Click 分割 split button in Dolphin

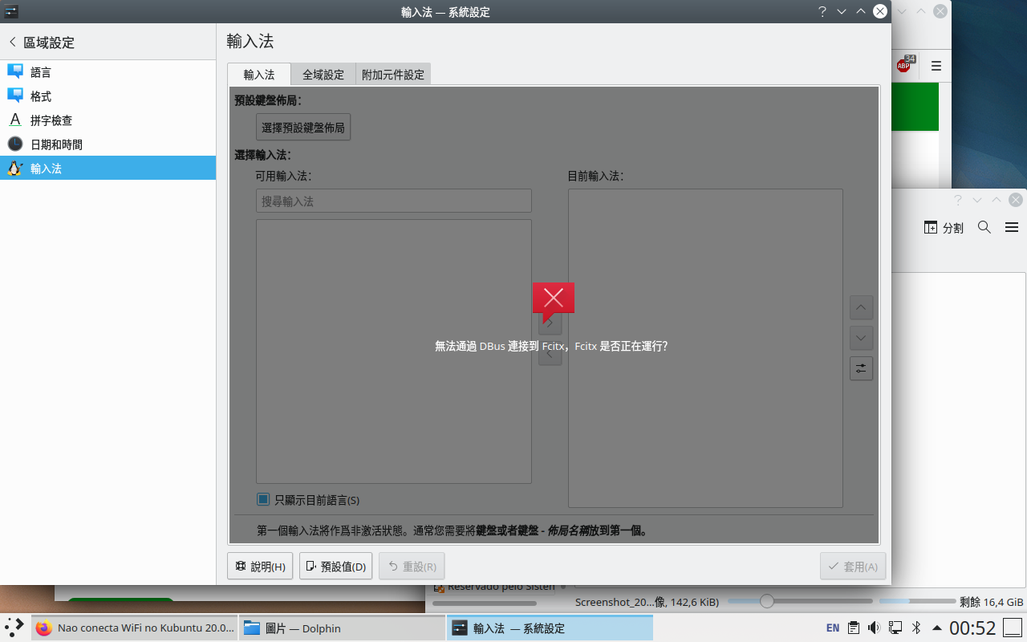(x=944, y=228)
